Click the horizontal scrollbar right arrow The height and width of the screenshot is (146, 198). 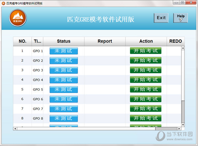(179, 129)
